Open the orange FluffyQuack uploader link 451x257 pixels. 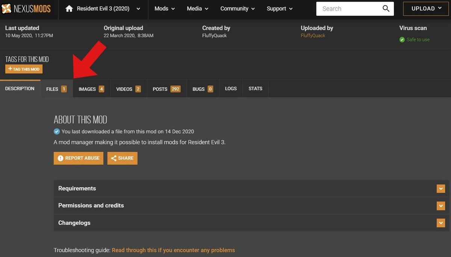tap(313, 36)
